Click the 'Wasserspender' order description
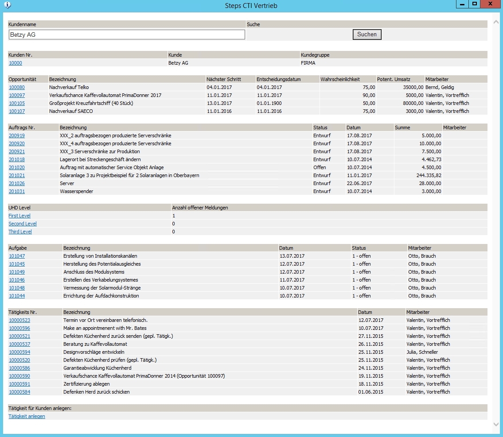503x437 pixels. click(x=76, y=192)
